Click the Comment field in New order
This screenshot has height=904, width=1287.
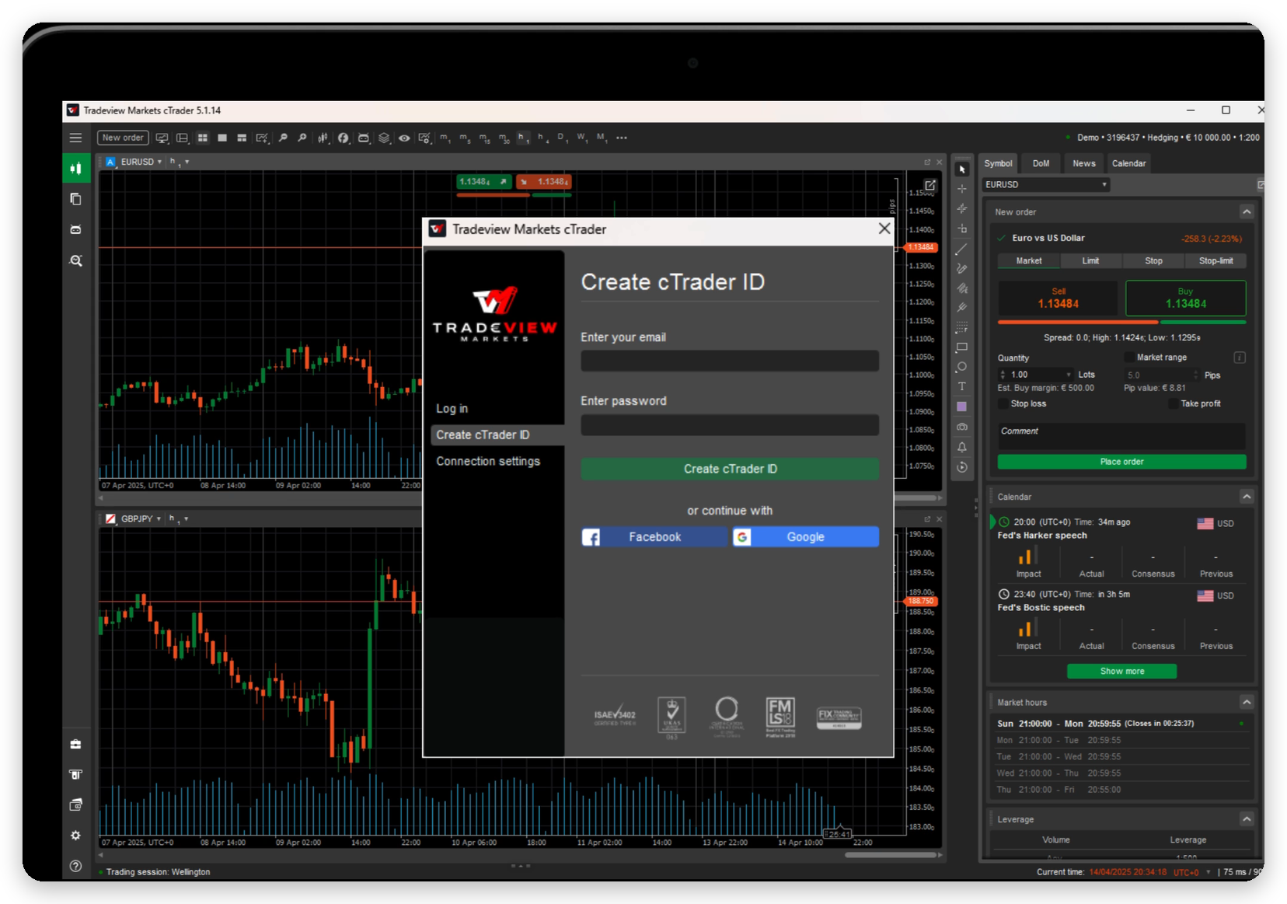click(1121, 436)
